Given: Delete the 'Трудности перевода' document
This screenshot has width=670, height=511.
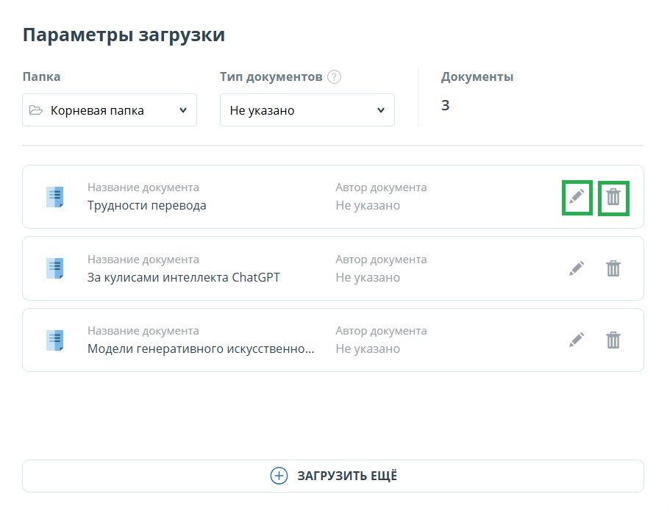Looking at the screenshot, I should [x=613, y=197].
